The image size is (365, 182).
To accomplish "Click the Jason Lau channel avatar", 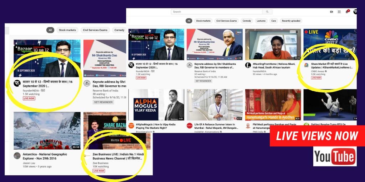I will tap(17, 156).
